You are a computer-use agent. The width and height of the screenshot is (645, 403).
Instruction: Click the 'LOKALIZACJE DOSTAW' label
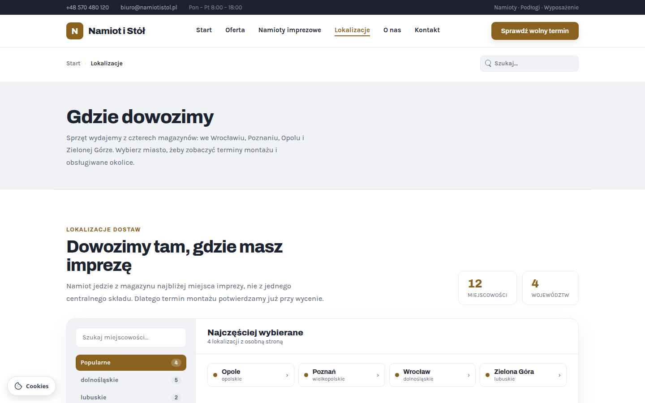(x=103, y=230)
